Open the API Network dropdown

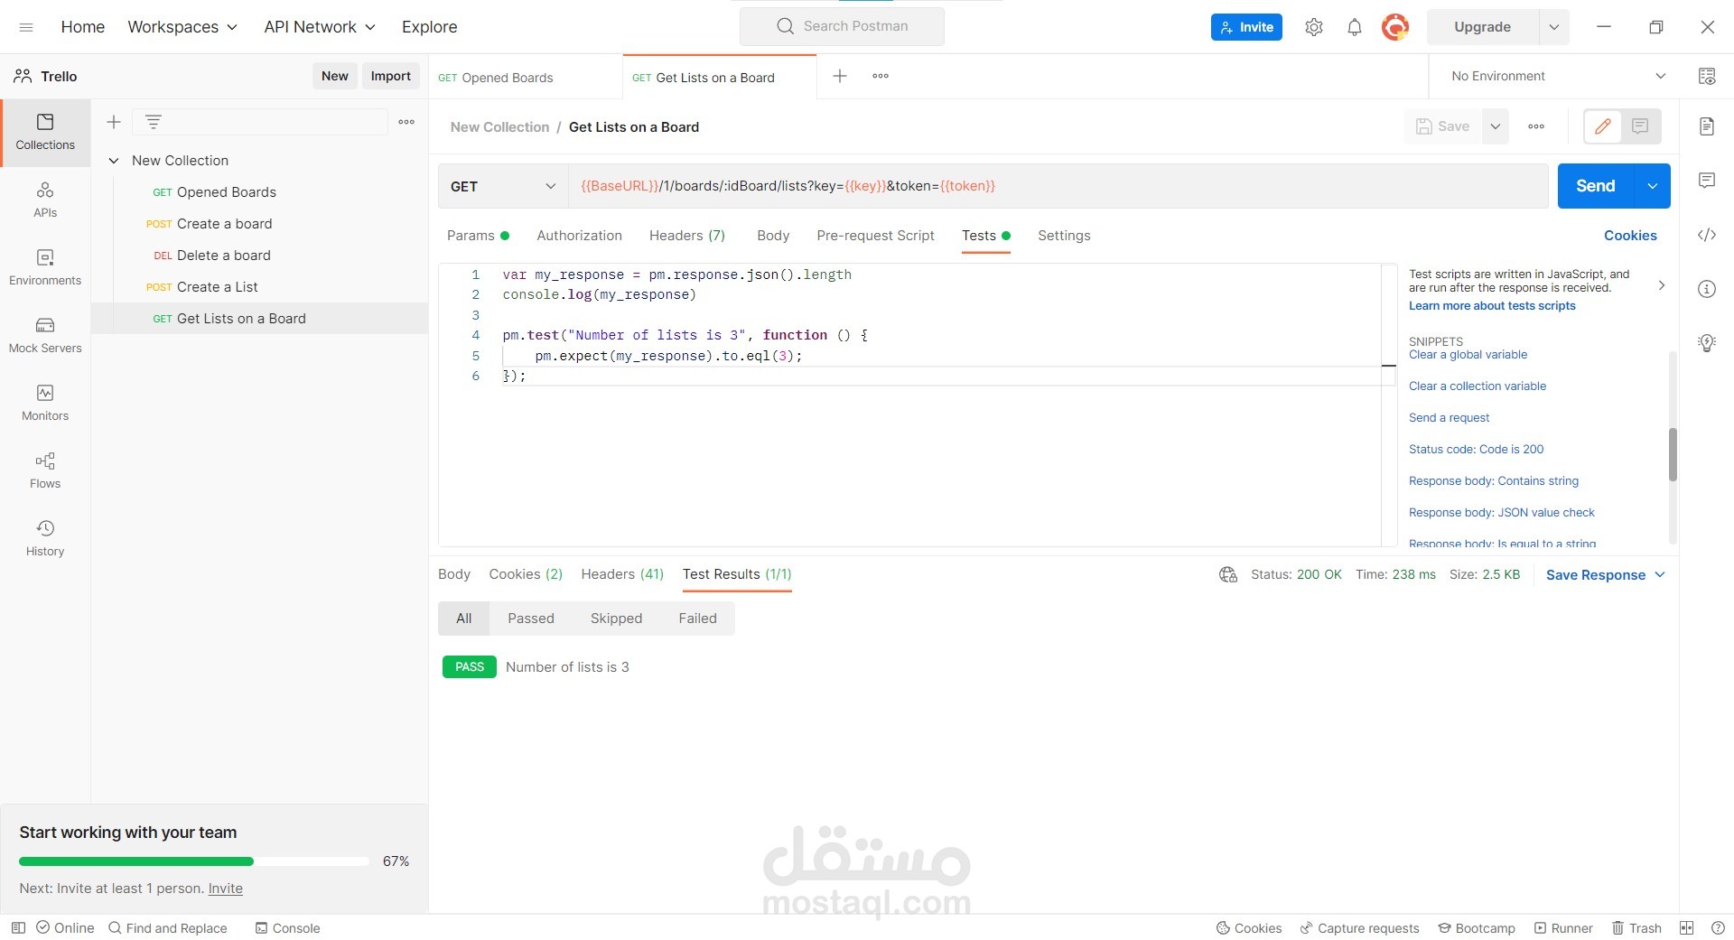coord(320,27)
